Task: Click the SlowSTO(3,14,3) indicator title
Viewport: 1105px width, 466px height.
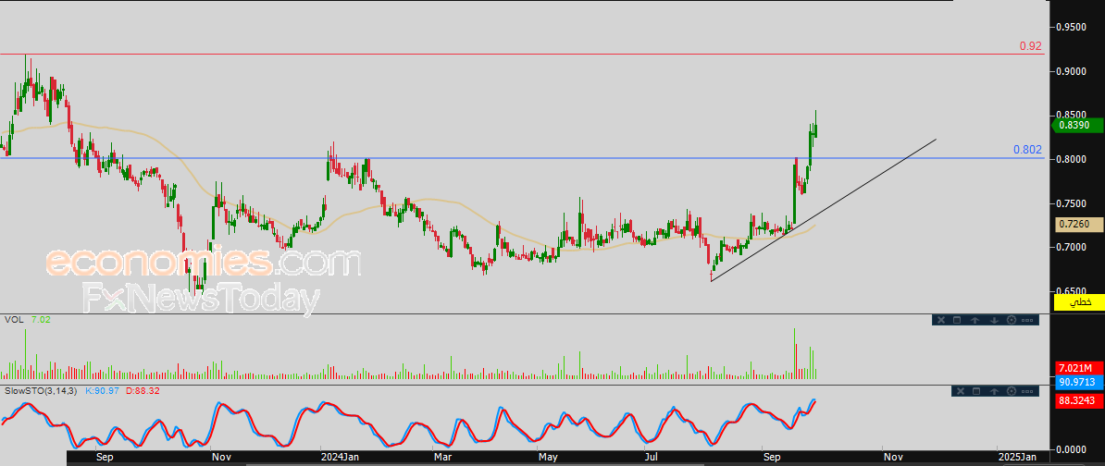Action: click(41, 390)
